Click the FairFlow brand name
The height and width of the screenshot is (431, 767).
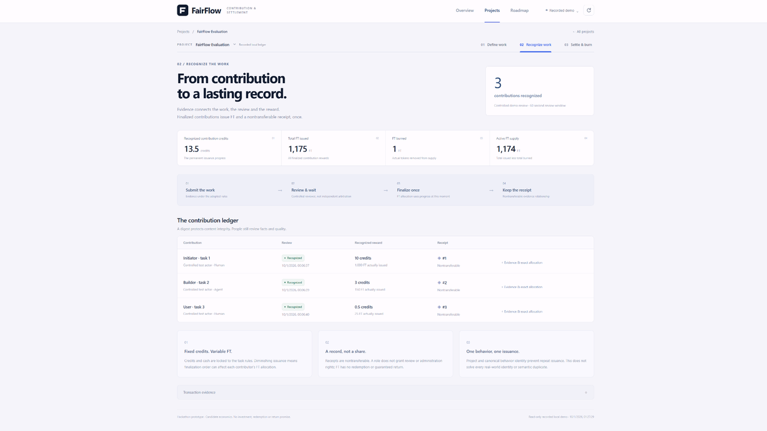click(206, 10)
